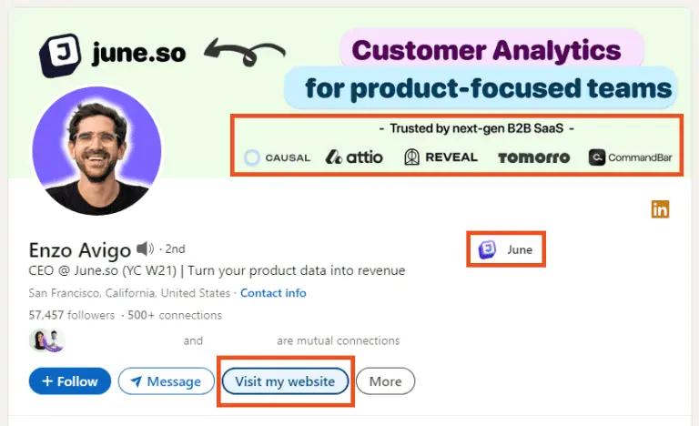Open the More options dropdown

click(385, 381)
